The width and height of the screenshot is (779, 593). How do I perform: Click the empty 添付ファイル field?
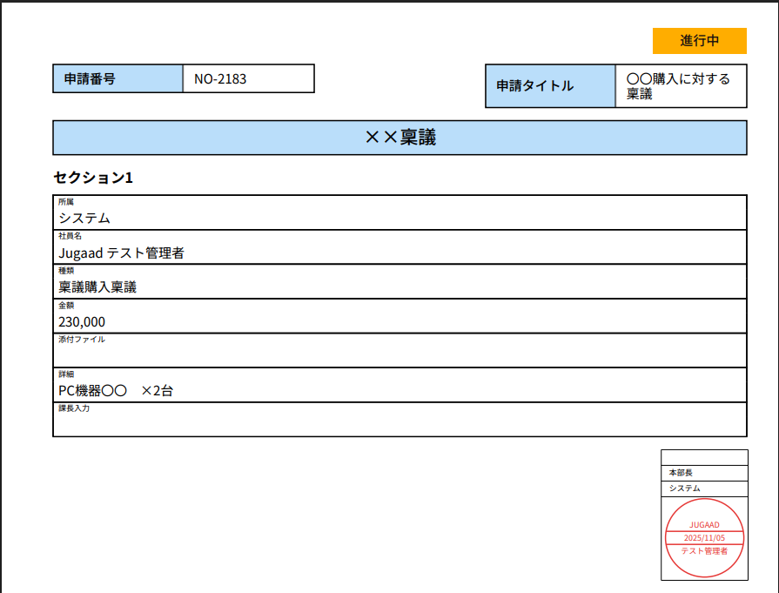[400, 351]
